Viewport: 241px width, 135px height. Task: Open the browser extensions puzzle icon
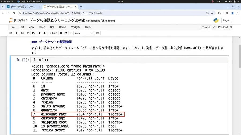click(x=219, y=13)
